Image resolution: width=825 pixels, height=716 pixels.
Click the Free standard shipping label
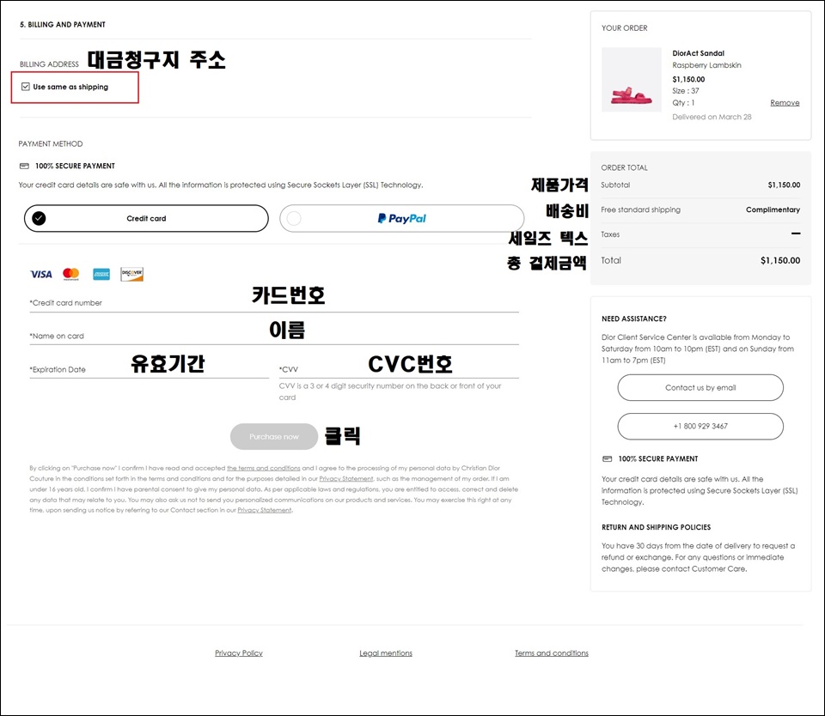pos(641,209)
